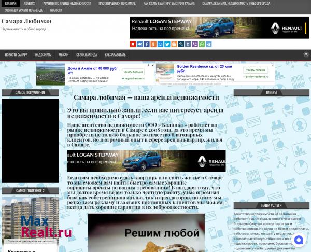The width and height of the screenshot is (311, 252).
Task: Share the page via WhatsApp
Action: [202, 44]
